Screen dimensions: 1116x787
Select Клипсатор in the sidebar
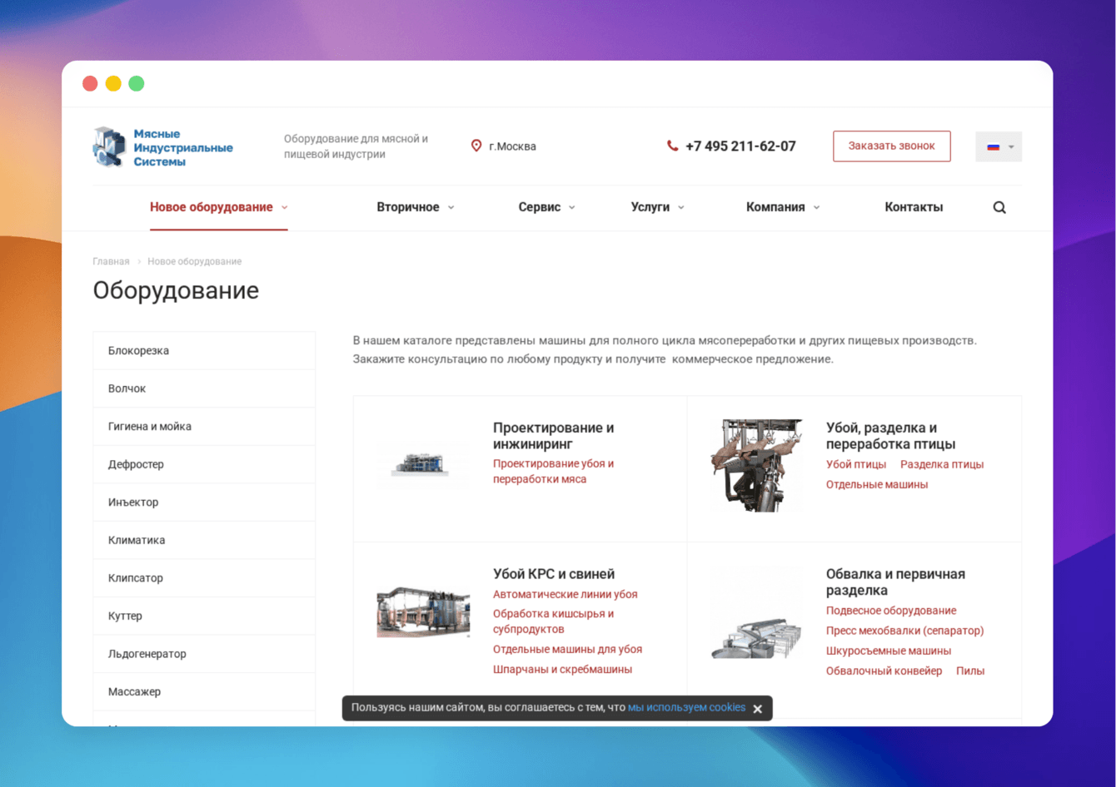tap(204, 577)
